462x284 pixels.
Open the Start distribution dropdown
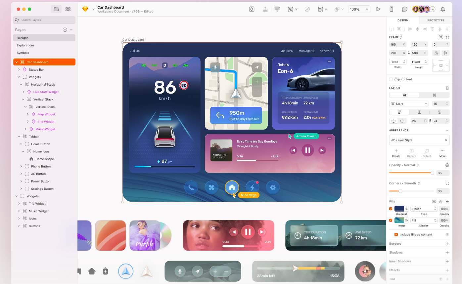point(409,104)
